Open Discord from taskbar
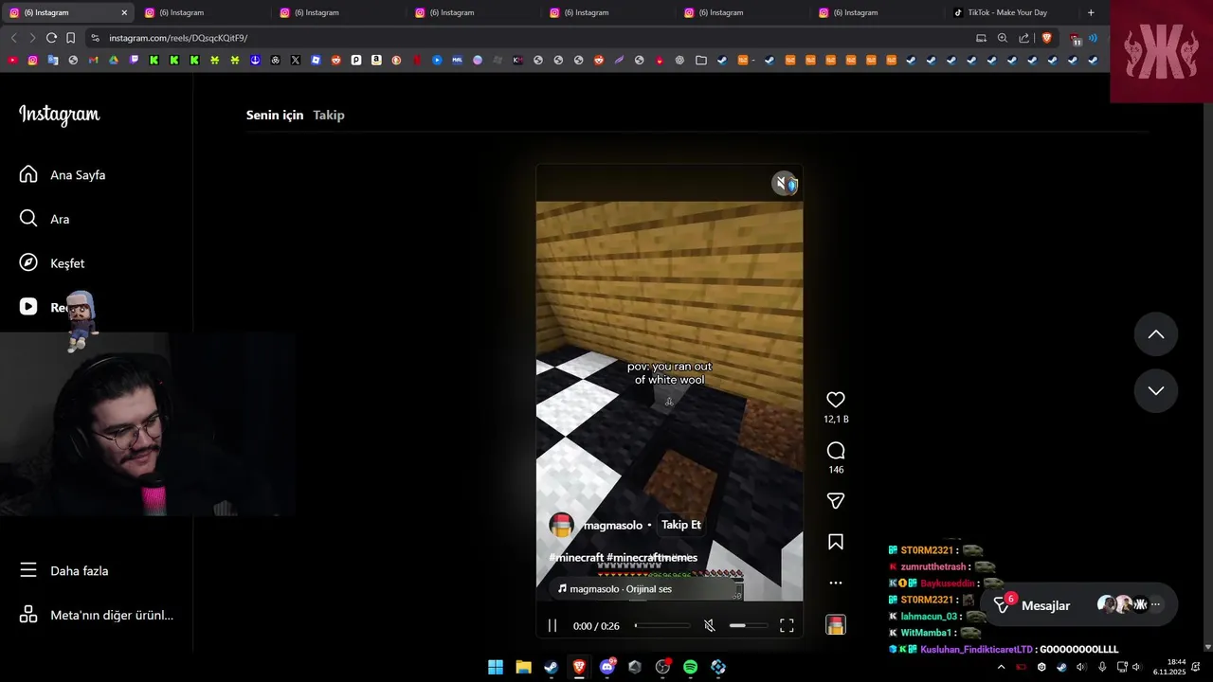Screen dimensions: 1213x682 point(607,667)
